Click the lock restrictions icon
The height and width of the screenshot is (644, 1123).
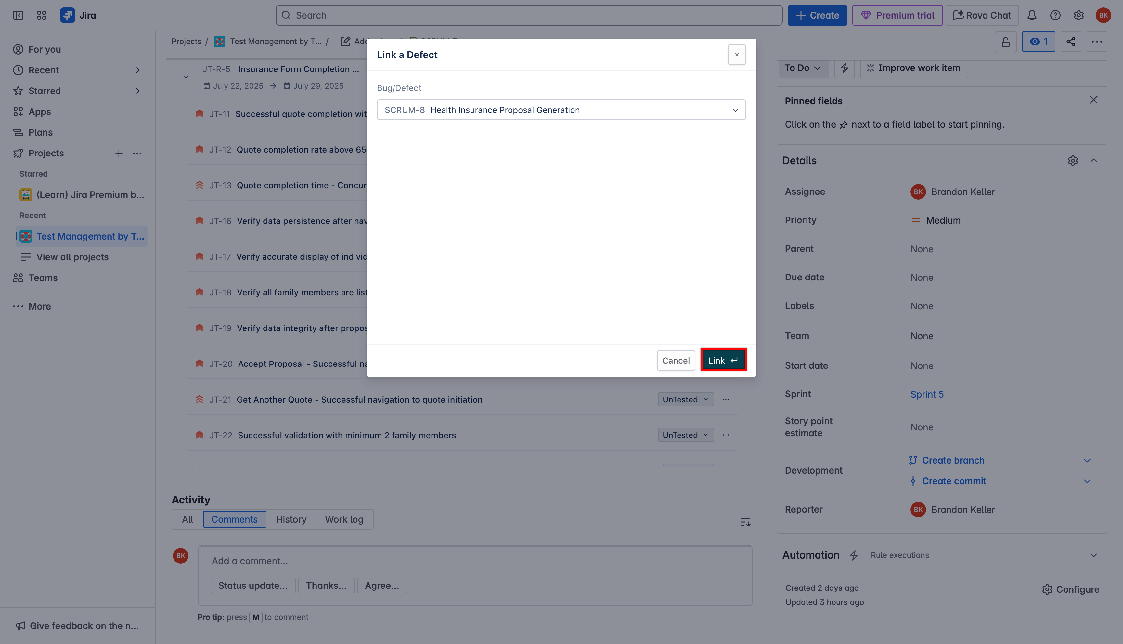pos(1005,42)
